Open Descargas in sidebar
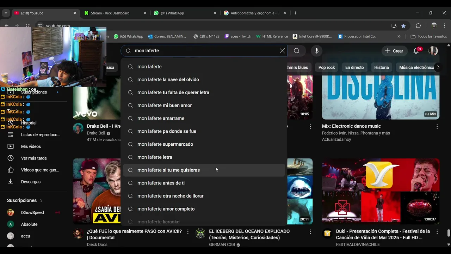This screenshot has height=254, width=451. point(34,182)
